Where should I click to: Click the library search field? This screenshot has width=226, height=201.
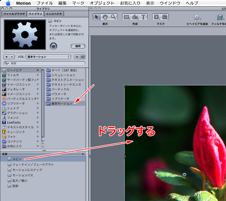pos(44,63)
